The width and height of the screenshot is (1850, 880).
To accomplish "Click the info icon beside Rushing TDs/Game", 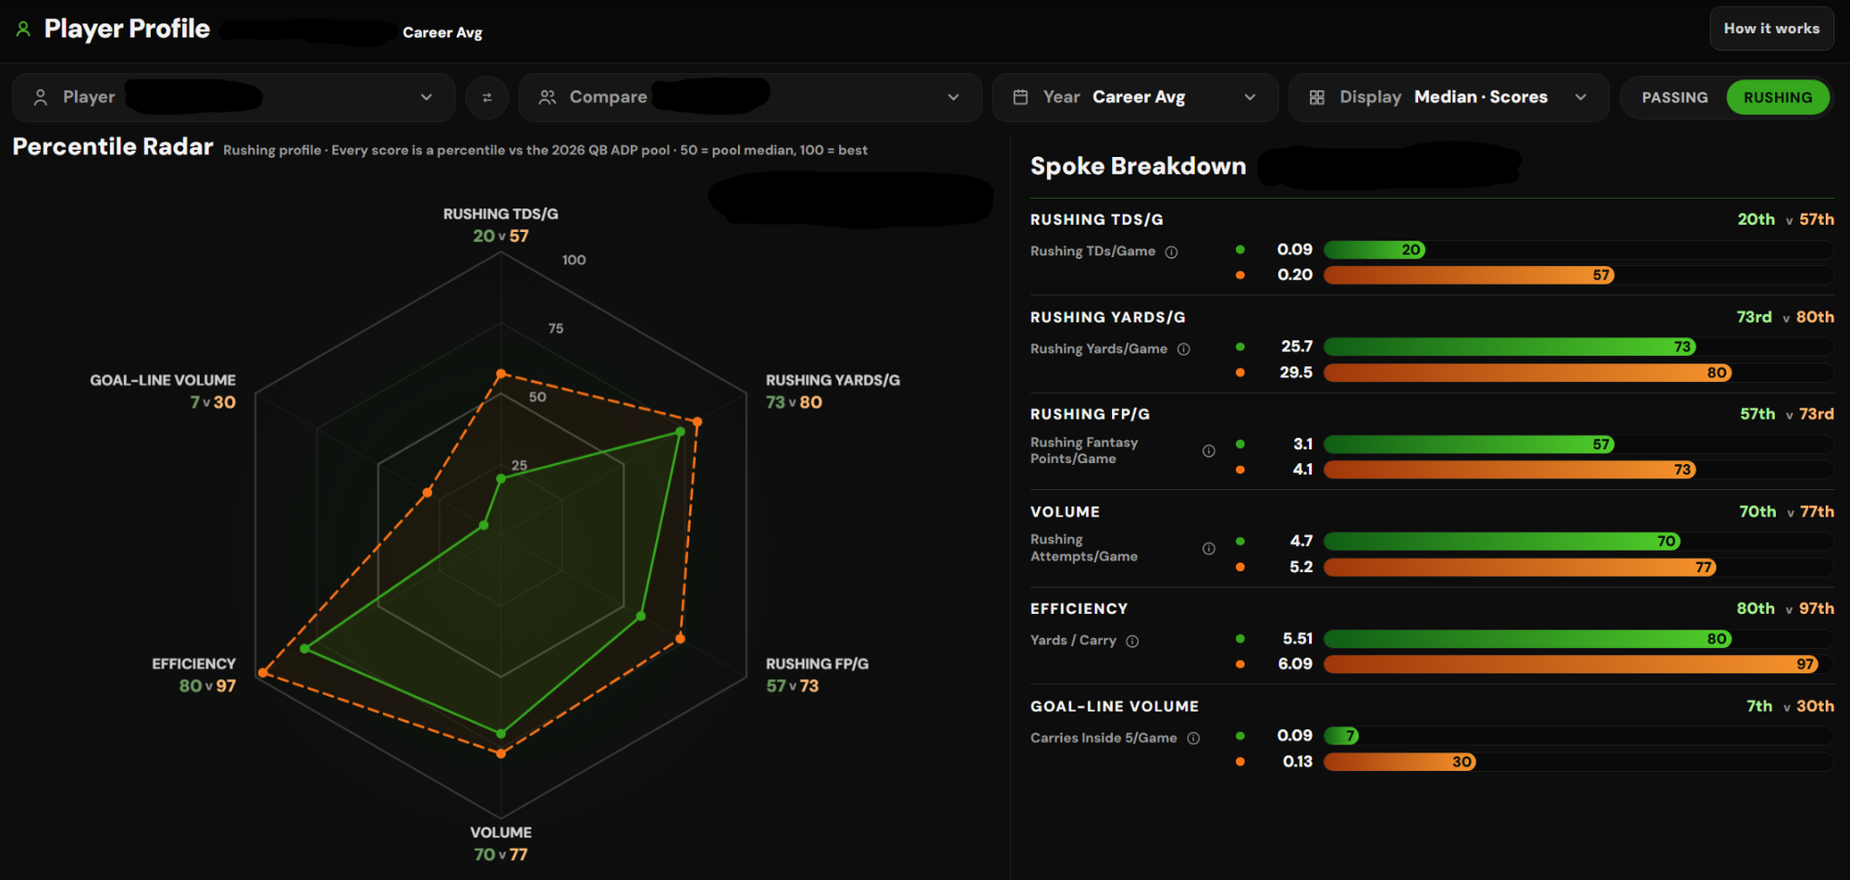I will click(1171, 252).
